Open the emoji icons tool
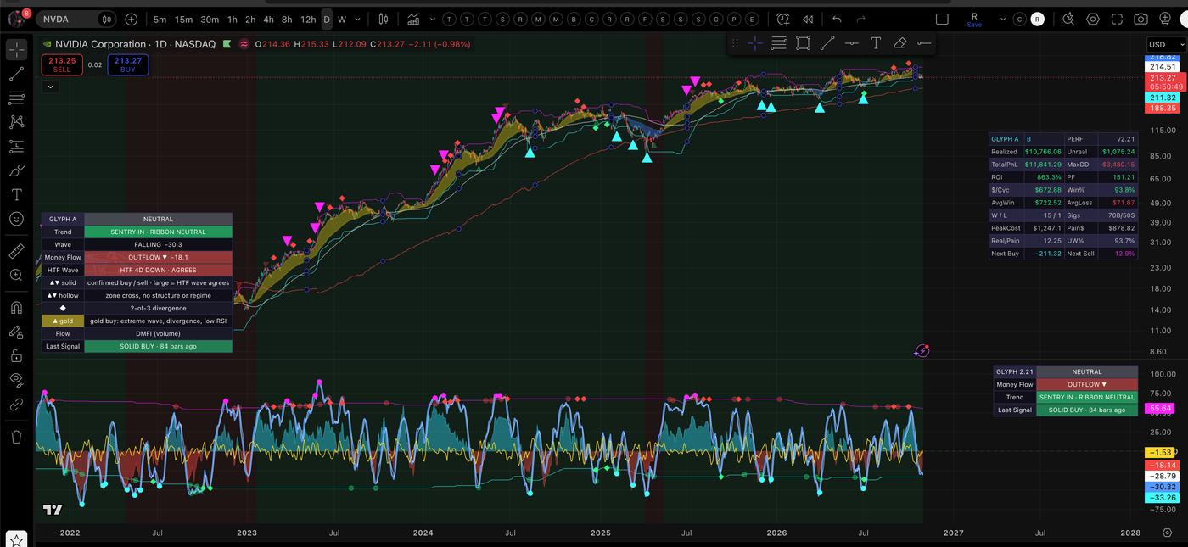Image resolution: width=1188 pixels, height=547 pixels. tap(16, 219)
